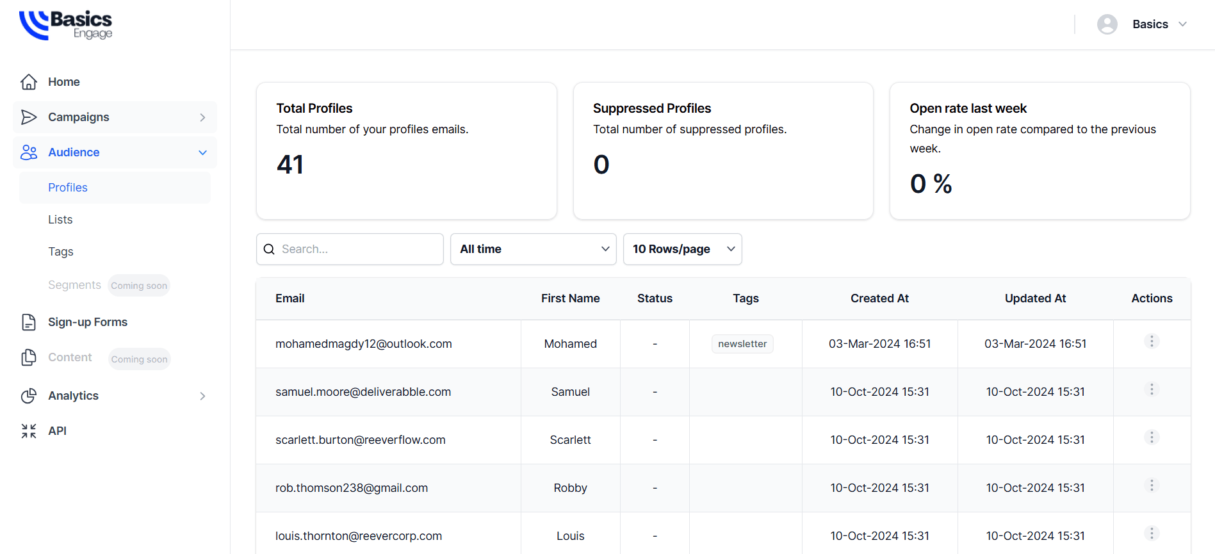This screenshot has width=1215, height=554.
Task: Click the newsletter tag badge
Action: point(742,344)
